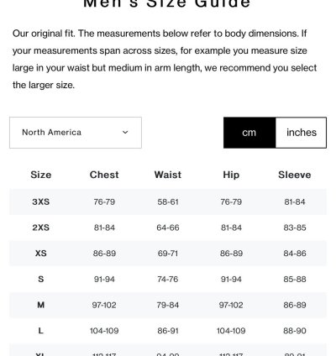Click the Sleeve column header

coord(295,175)
